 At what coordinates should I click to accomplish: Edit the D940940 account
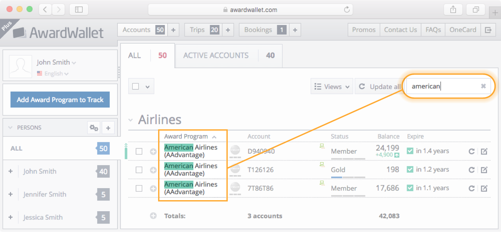(484, 151)
